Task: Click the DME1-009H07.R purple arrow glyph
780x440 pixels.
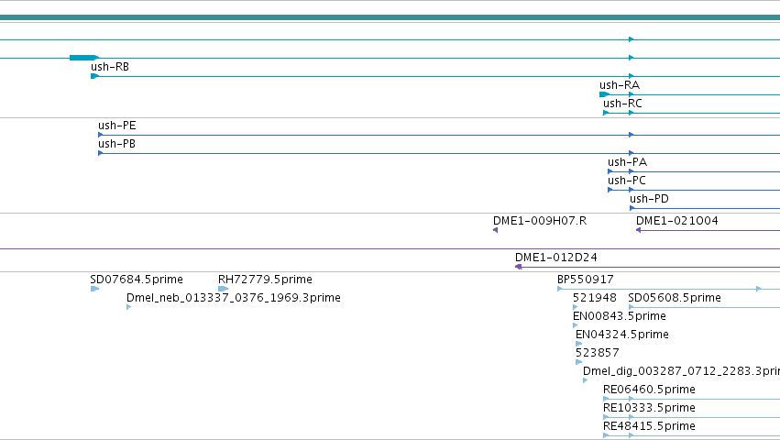Action: (496, 230)
